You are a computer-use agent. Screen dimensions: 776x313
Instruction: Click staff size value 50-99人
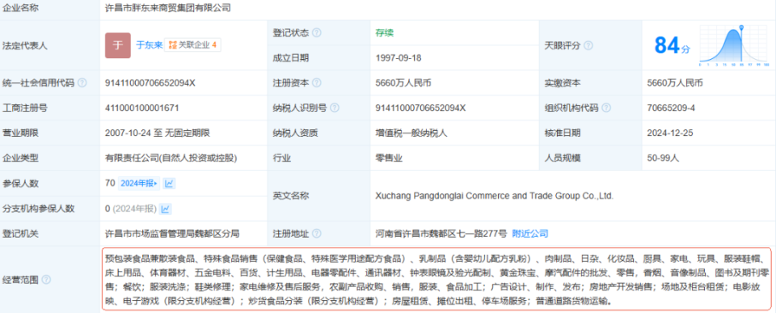tap(664, 158)
